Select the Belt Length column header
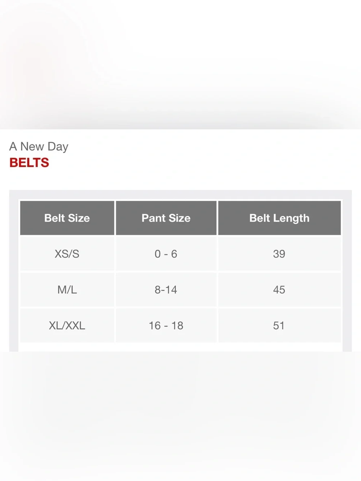This screenshot has width=361, height=481. (x=279, y=218)
